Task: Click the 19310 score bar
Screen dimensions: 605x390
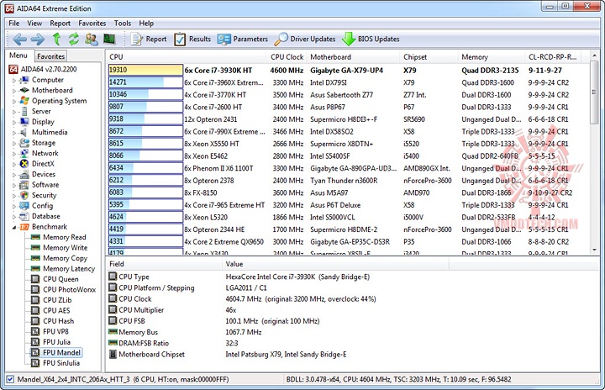Action: (x=145, y=70)
